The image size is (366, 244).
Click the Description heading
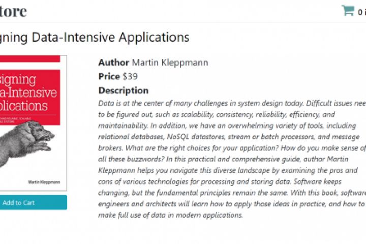pyautogui.click(x=124, y=90)
